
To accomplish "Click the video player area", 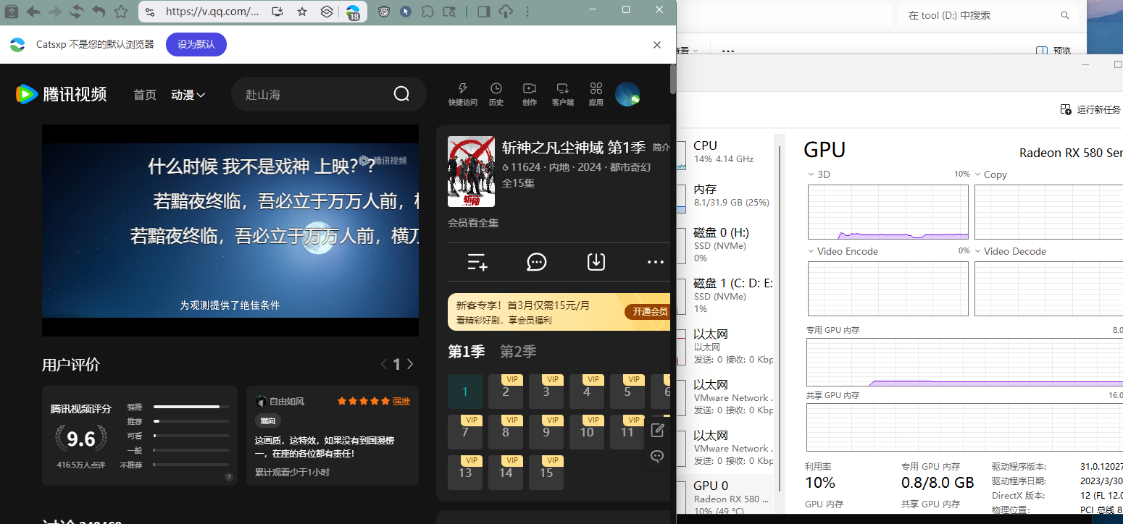I will point(230,230).
